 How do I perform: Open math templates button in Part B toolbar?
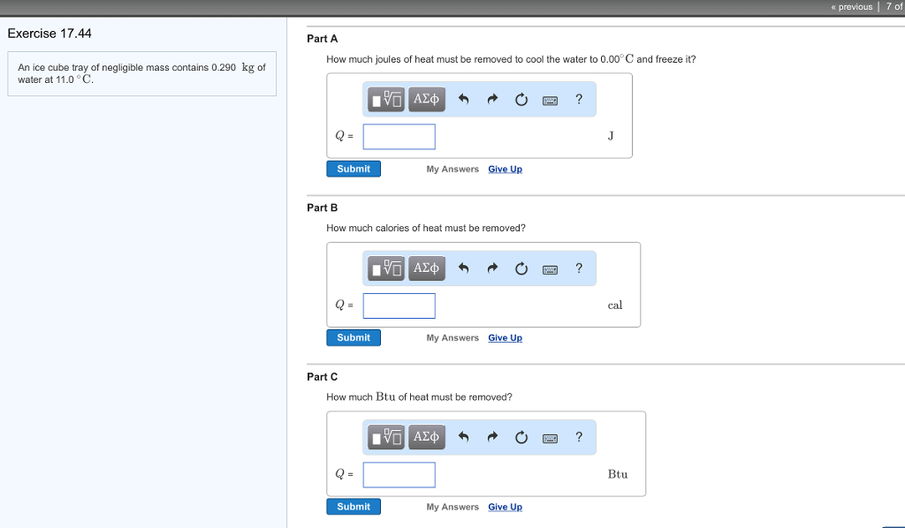[386, 268]
